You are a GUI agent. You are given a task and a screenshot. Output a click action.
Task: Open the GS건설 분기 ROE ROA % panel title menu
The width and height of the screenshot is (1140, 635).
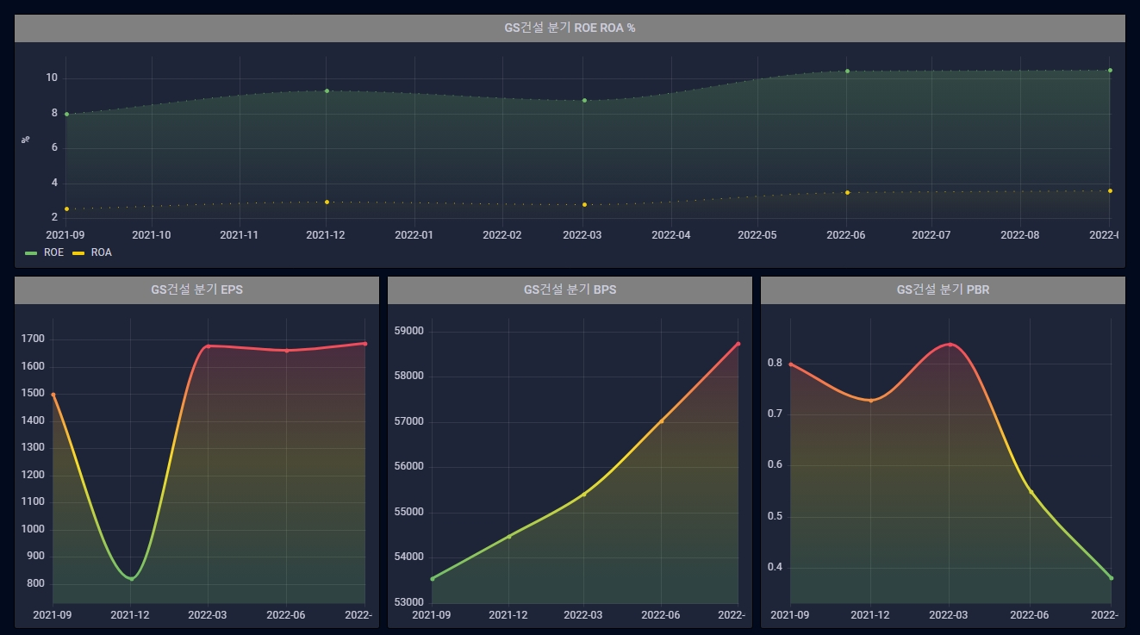pyautogui.click(x=570, y=28)
